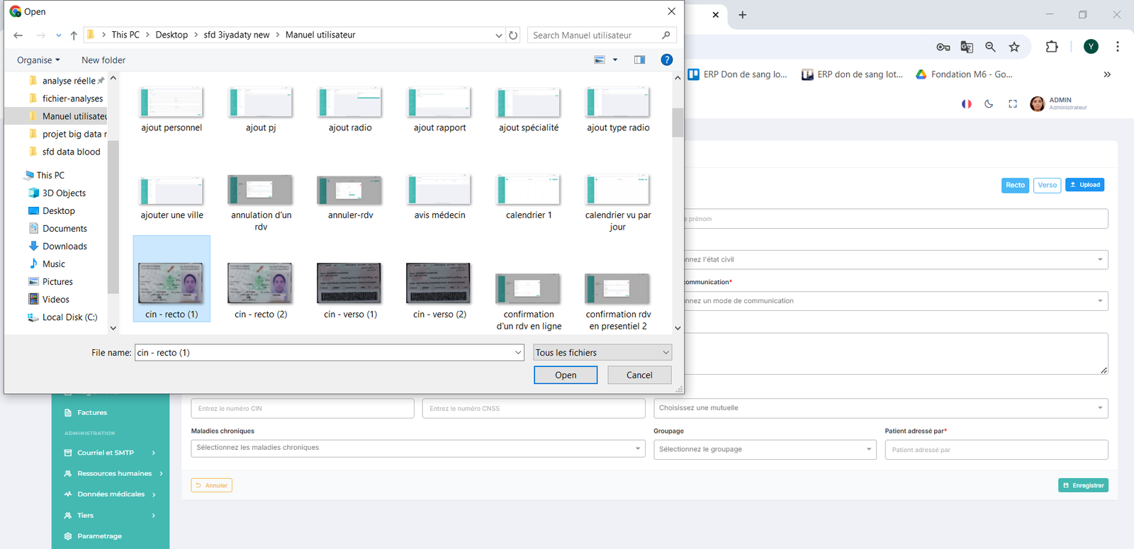Switch to Verso card side
1134x549 pixels.
coord(1047,185)
